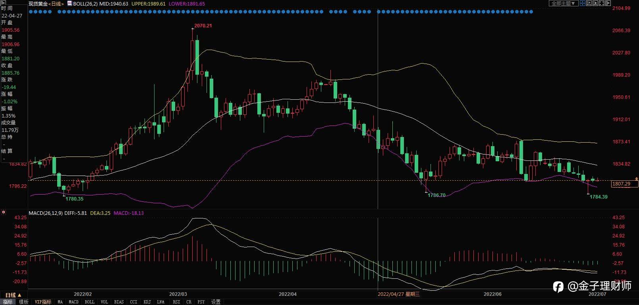Image resolution: width=639 pixels, height=305 pixels.
Task: Click the change percent -1.02%
Action: point(10,102)
